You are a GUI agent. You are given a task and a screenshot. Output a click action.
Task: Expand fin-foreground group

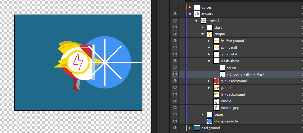(x=209, y=41)
